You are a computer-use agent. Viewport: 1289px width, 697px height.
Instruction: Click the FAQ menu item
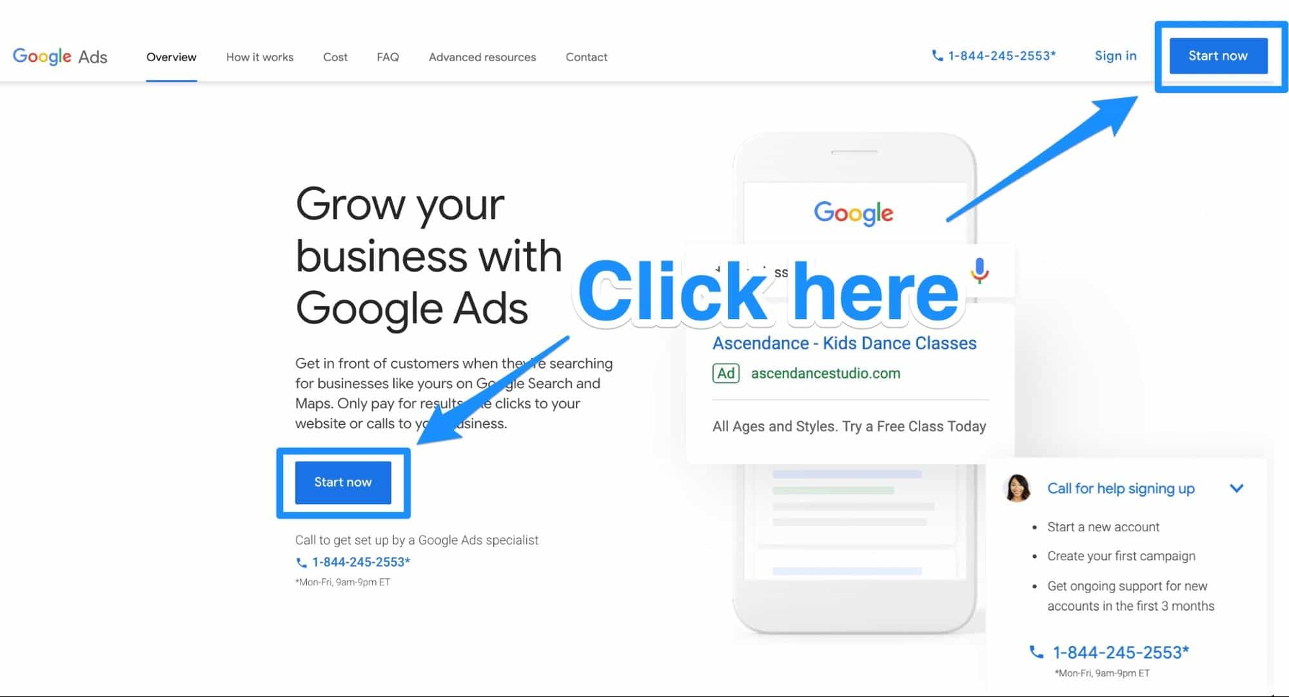pyautogui.click(x=387, y=57)
